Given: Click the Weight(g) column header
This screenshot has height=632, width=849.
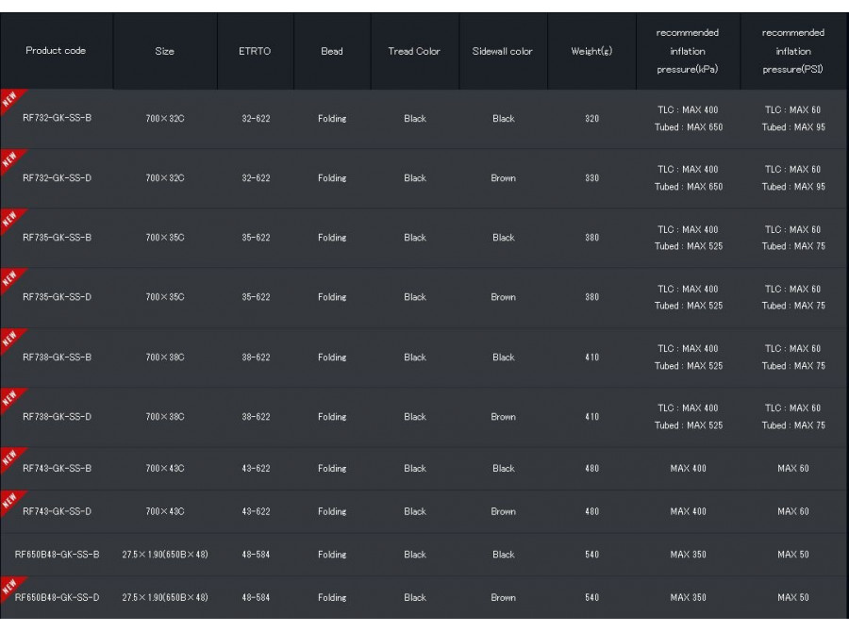Looking at the screenshot, I should tap(592, 51).
